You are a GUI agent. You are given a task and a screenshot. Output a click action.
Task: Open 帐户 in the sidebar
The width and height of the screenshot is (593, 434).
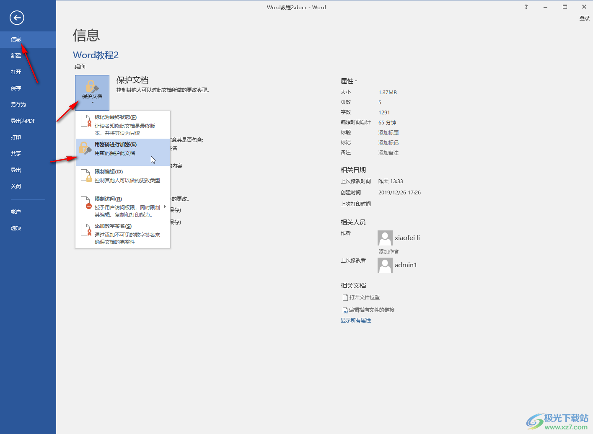(28, 212)
